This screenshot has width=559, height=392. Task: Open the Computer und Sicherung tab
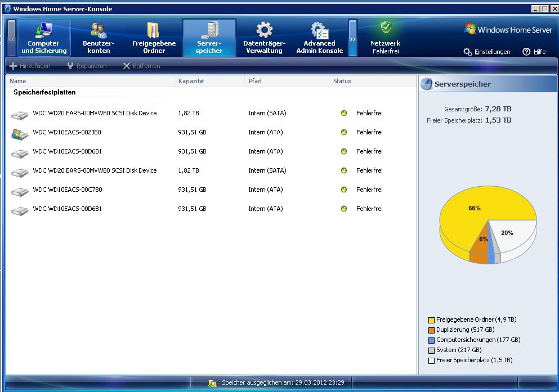pos(44,38)
